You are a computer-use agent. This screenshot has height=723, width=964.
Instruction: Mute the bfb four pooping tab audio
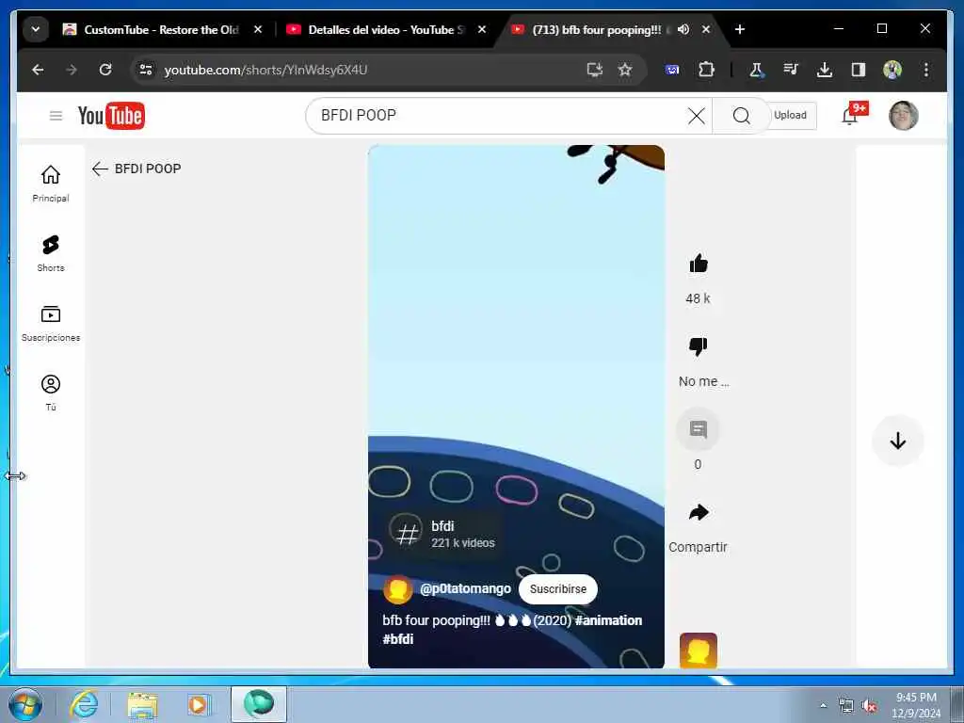[683, 29]
